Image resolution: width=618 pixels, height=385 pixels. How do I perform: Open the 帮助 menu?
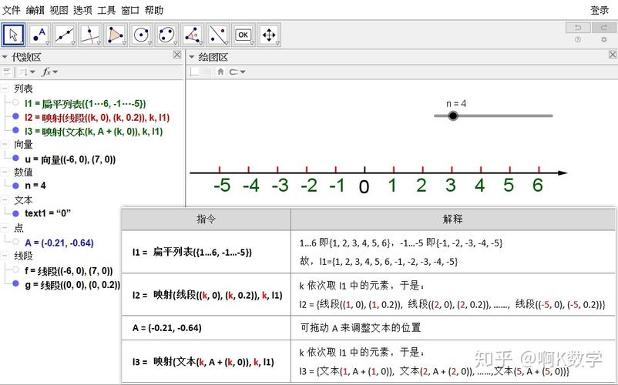153,10
